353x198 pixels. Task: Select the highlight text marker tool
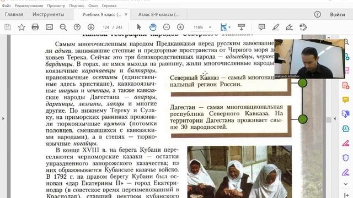[x=276, y=28]
